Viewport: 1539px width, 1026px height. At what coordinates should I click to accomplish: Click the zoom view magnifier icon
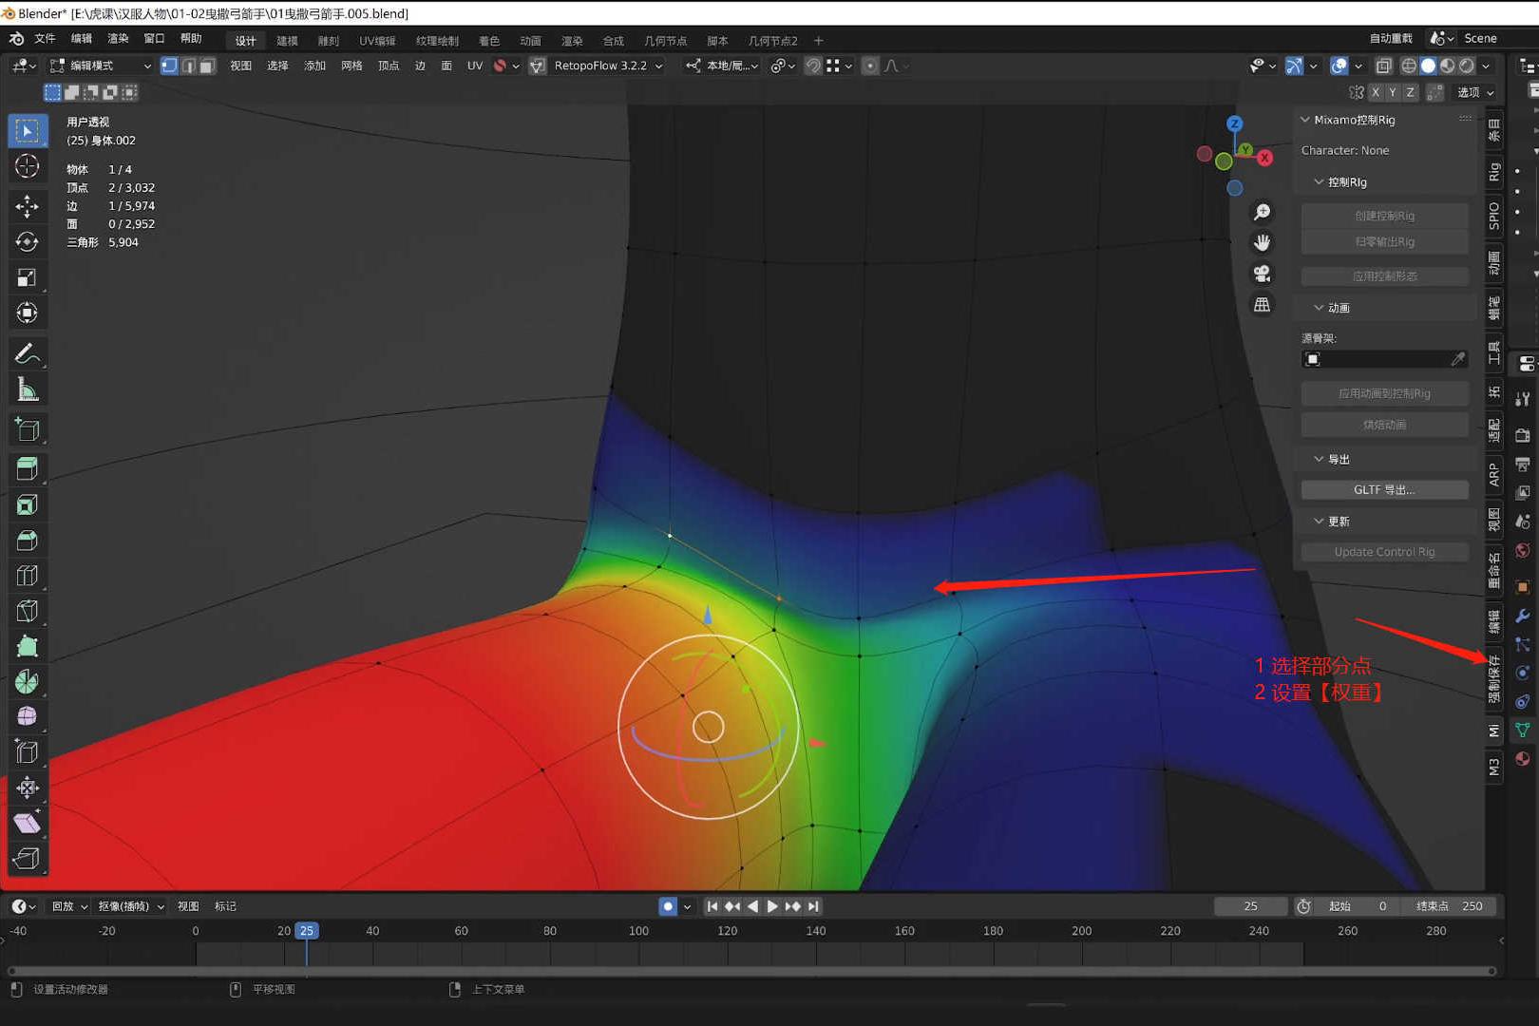1262,212
